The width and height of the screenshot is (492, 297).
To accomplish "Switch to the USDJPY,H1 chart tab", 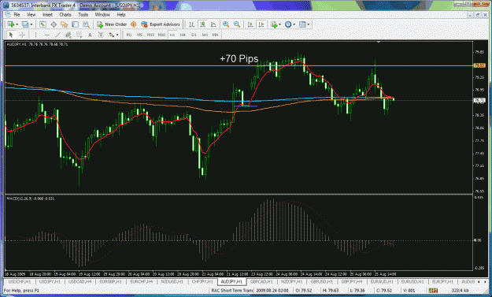I will click(x=50, y=281).
